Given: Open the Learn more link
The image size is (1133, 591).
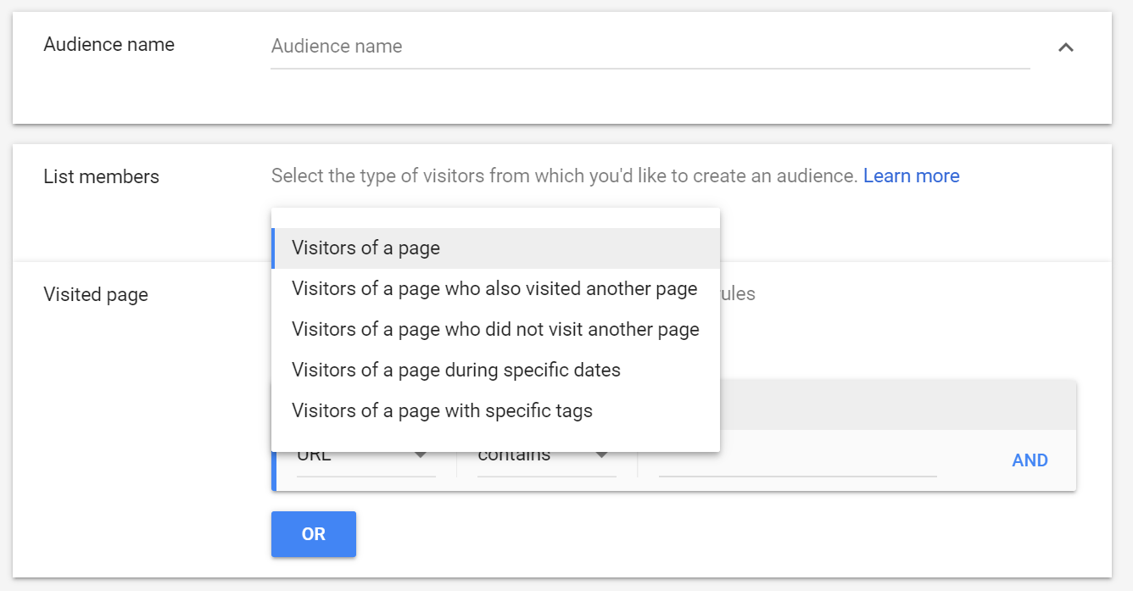Looking at the screenshot, I should coord(911,176).
